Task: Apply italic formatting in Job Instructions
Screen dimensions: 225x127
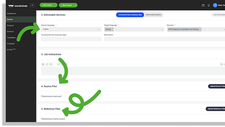Action: coord(47,64)
